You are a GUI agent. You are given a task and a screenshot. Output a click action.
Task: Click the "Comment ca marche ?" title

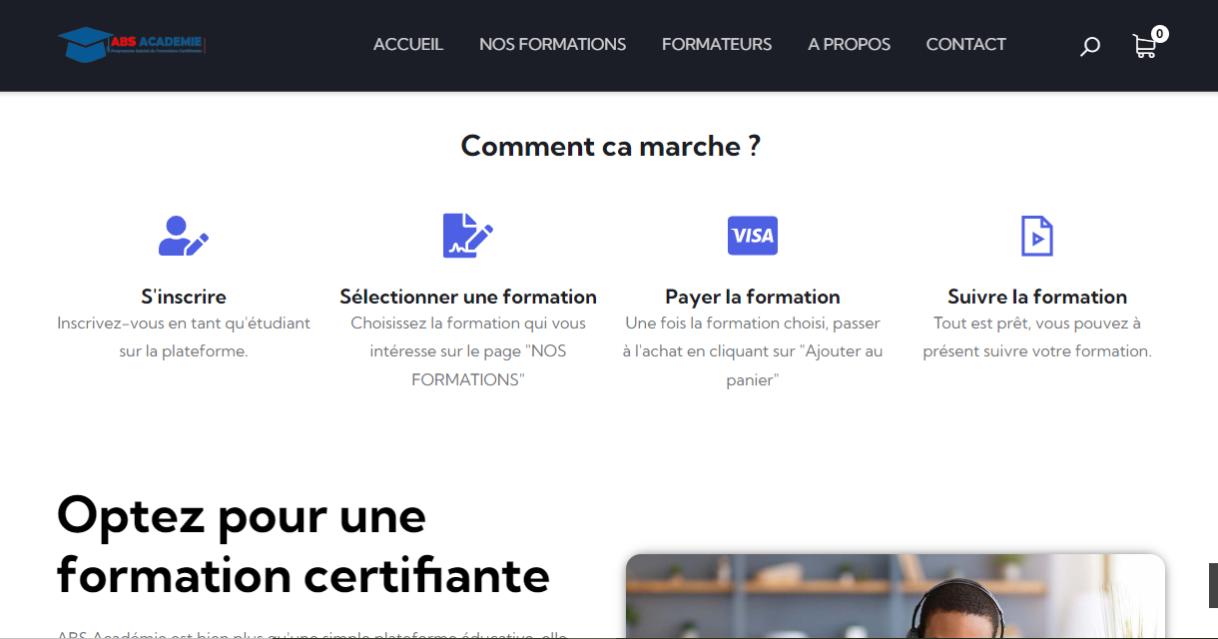[x=610, y=146]
